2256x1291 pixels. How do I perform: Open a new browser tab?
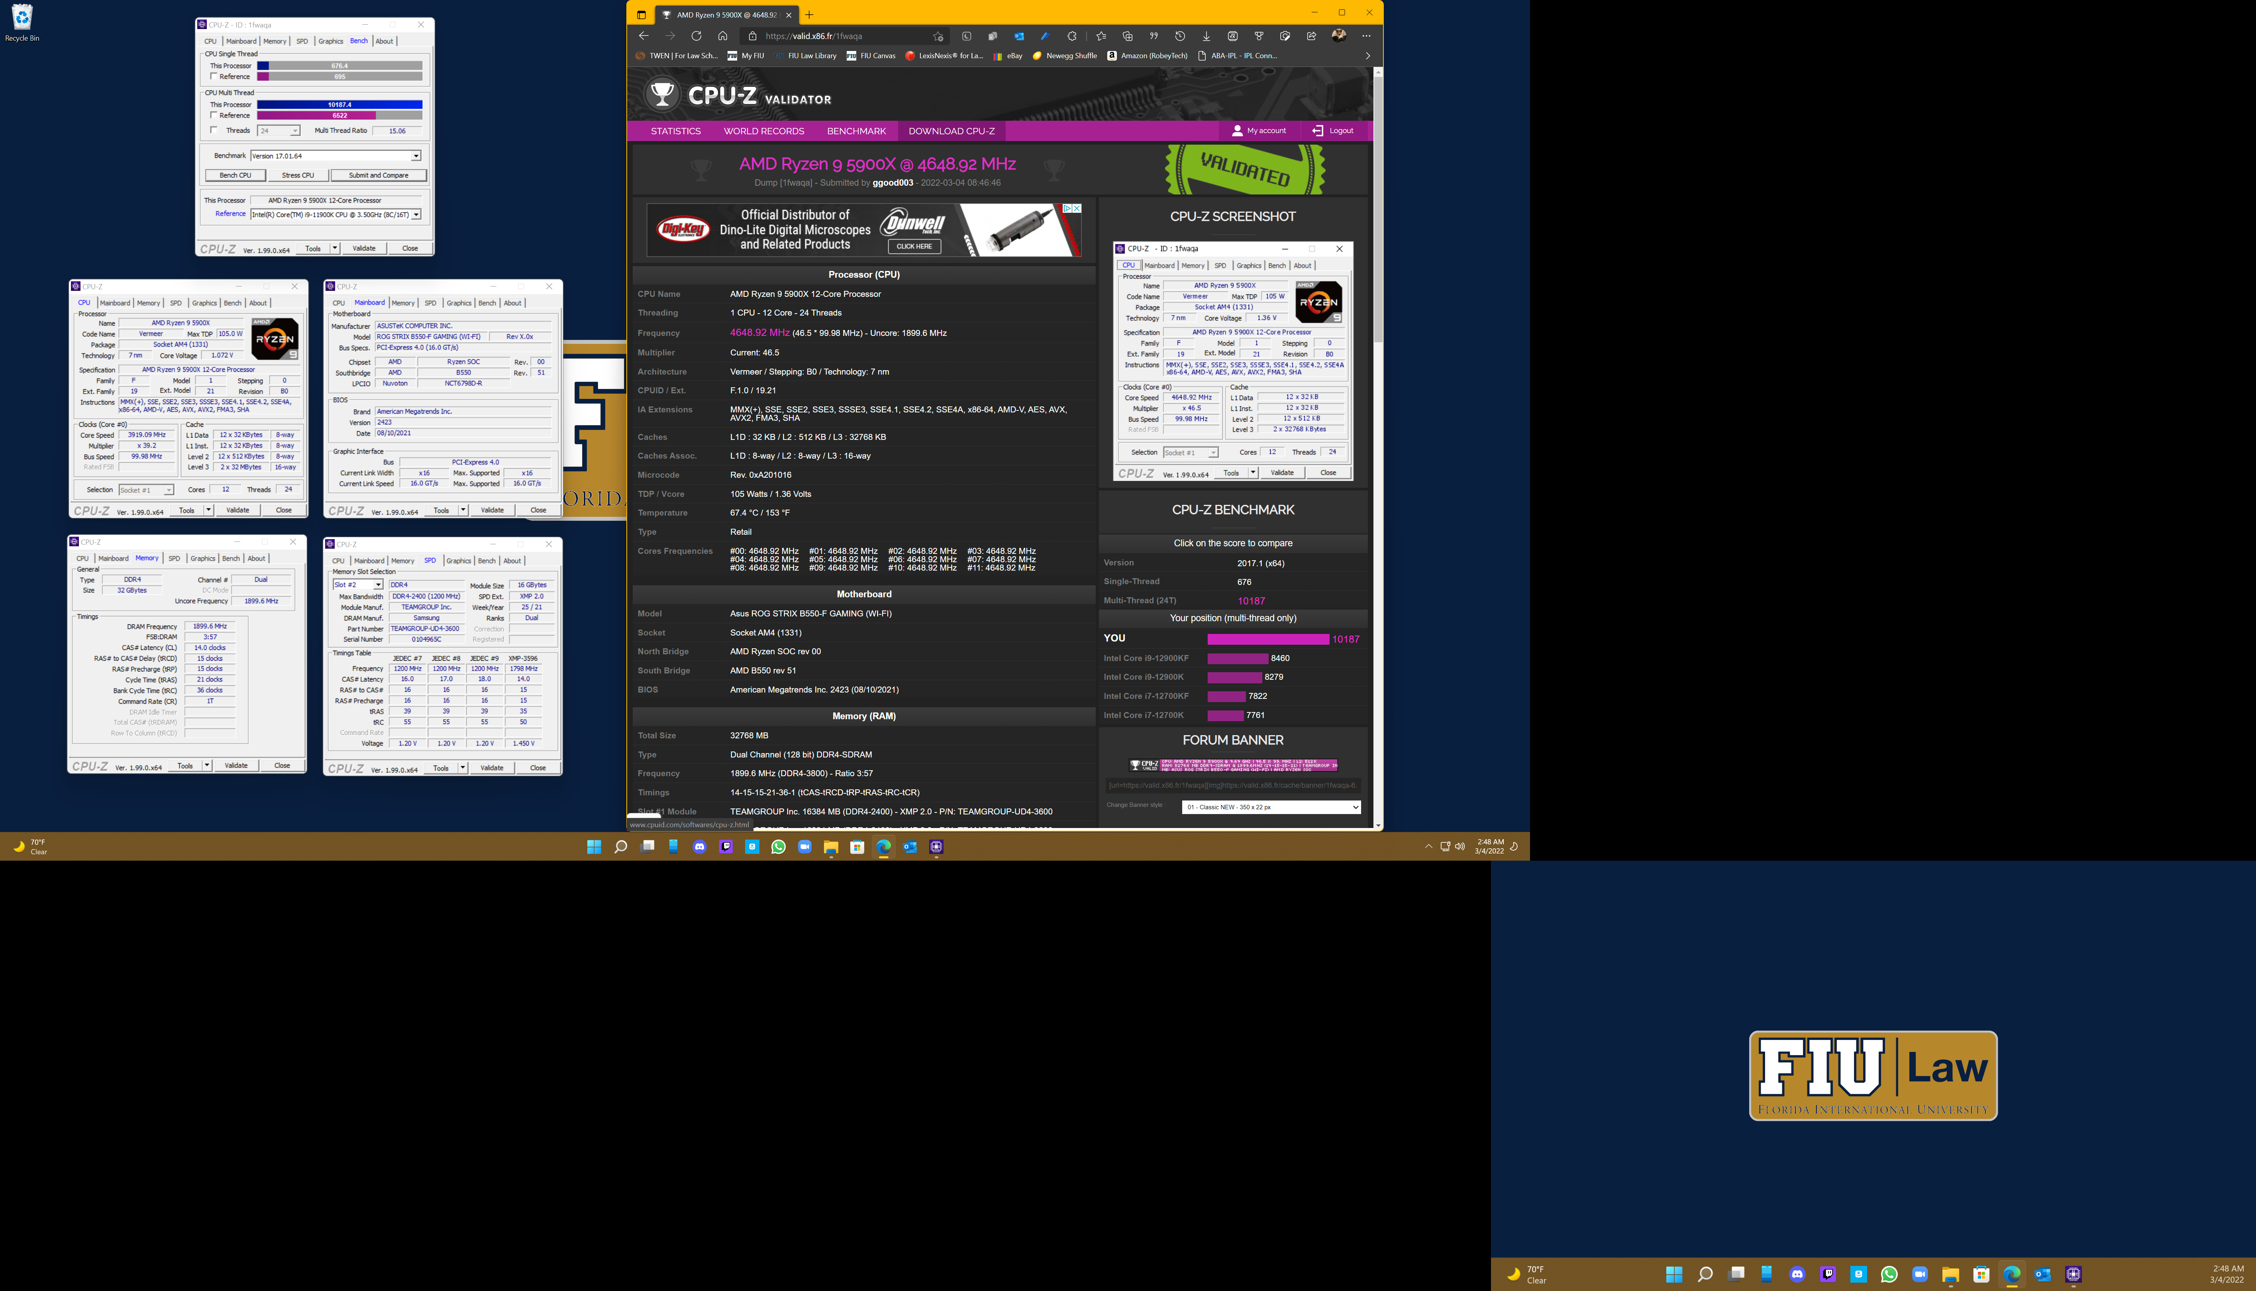809,14
